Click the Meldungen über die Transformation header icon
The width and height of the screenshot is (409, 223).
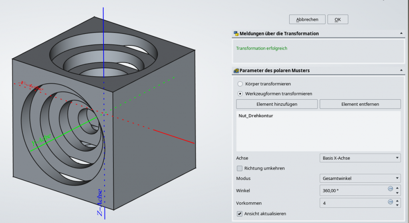click(x=236, y=34)
